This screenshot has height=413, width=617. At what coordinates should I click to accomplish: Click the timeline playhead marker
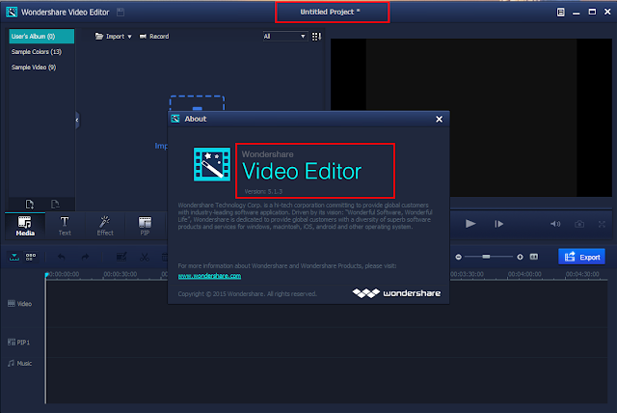coord(46,275)
